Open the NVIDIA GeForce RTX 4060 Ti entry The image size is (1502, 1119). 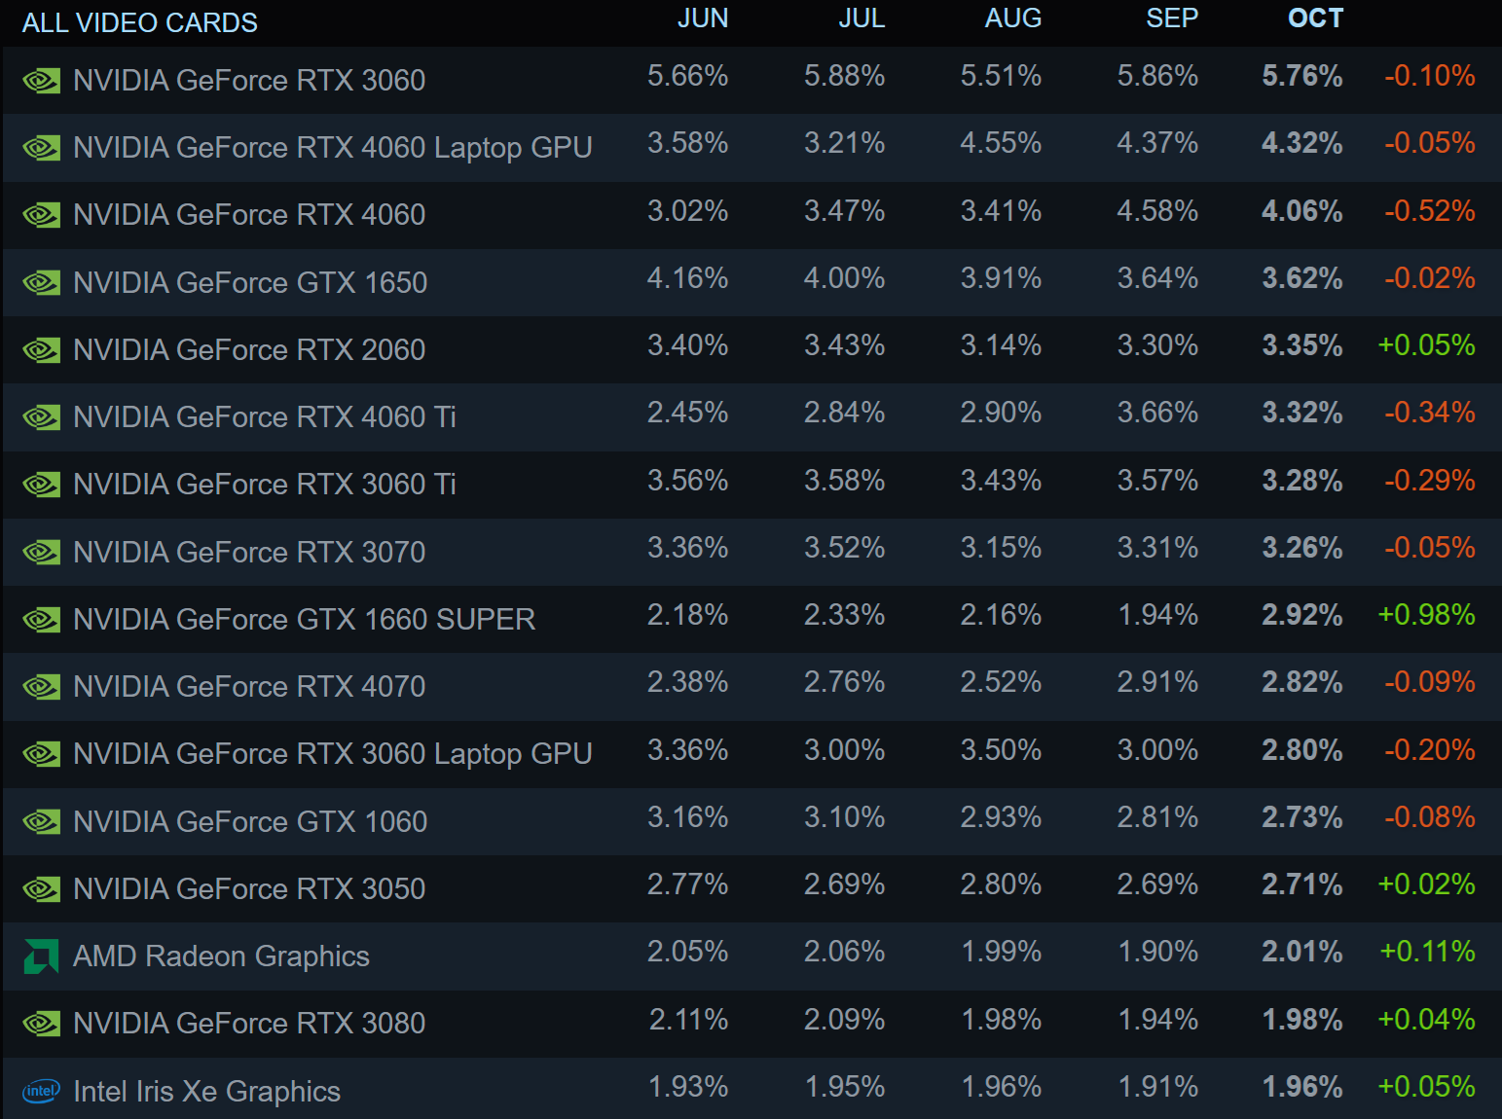point(264,416)
